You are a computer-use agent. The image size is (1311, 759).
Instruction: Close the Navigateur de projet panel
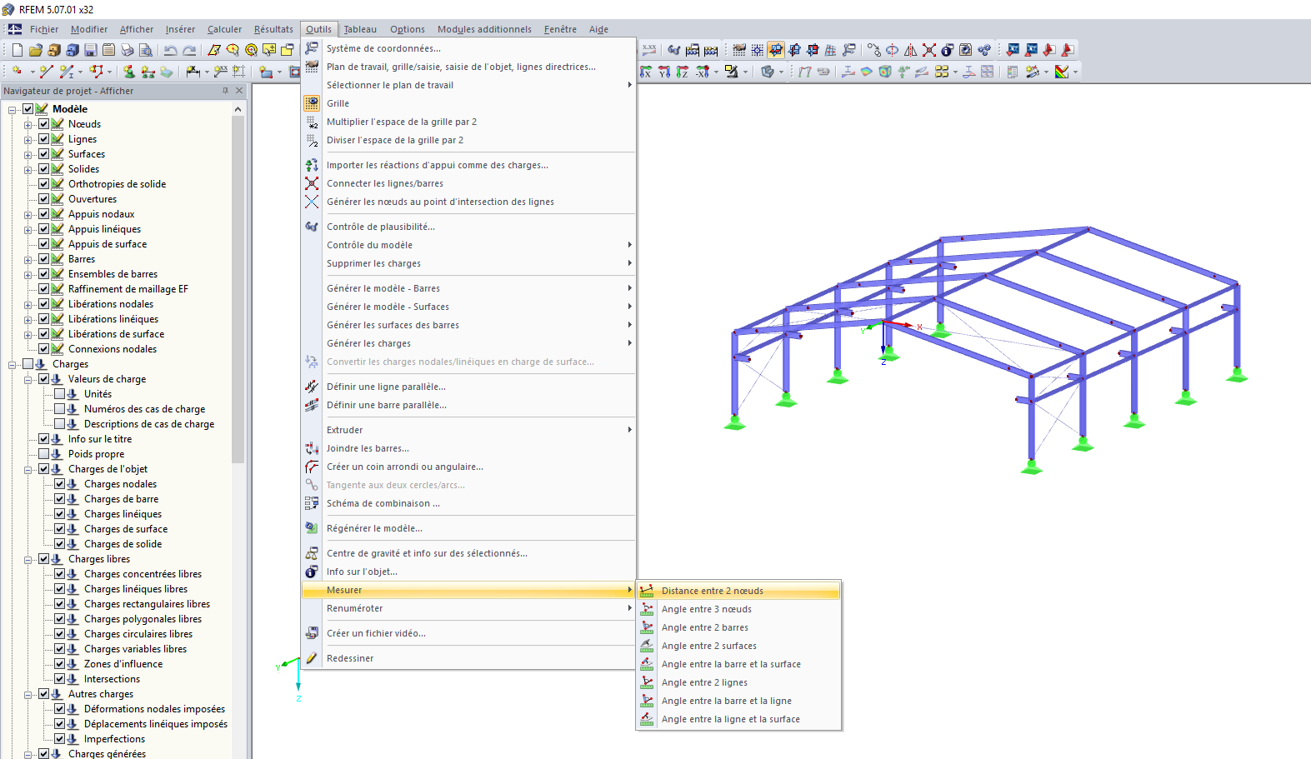(239, 91)
